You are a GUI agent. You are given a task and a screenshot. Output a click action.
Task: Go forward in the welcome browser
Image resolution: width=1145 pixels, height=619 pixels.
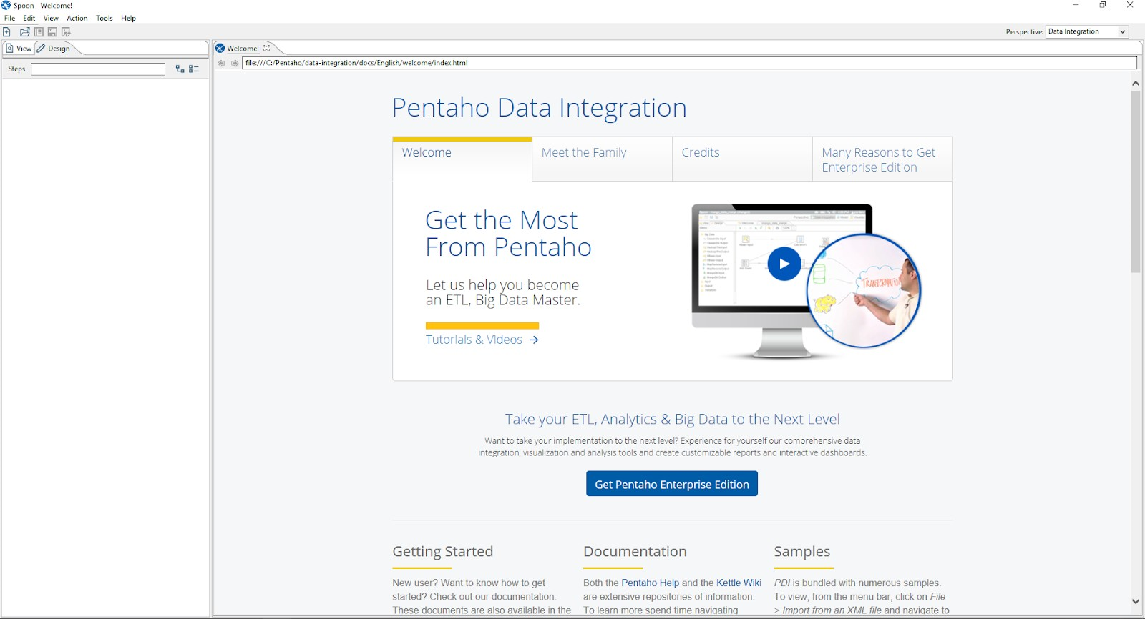235,63
